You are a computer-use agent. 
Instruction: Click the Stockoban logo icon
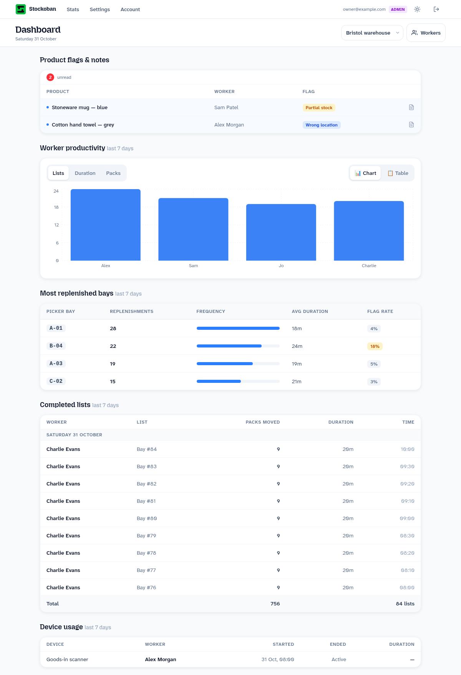tap(20, 9)
